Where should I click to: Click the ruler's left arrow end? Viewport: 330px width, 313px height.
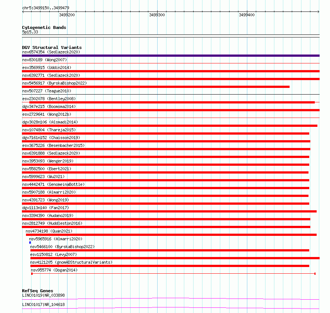coord(23,11)
